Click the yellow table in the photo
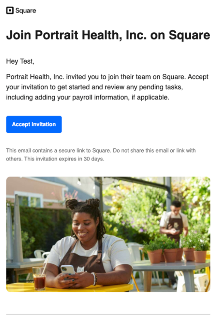 click(x=69, y=288)
